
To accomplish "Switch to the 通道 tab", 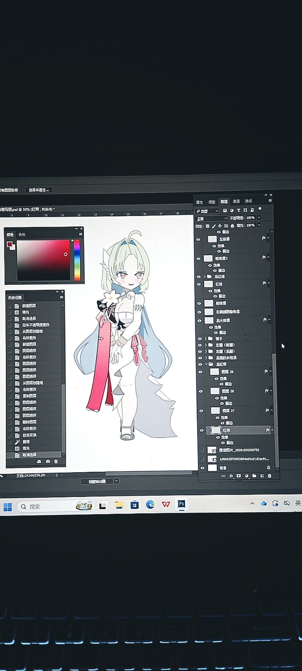I will coord(236,201).
